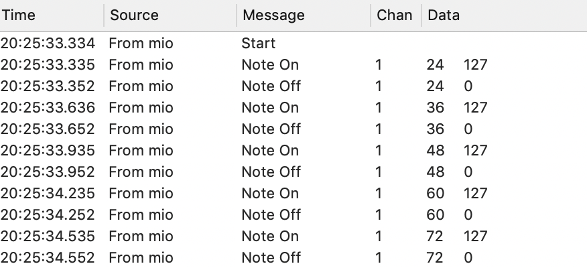587x268 pixels.
Task: Click divider between Time and Source headers
Action: coord(104,15)
